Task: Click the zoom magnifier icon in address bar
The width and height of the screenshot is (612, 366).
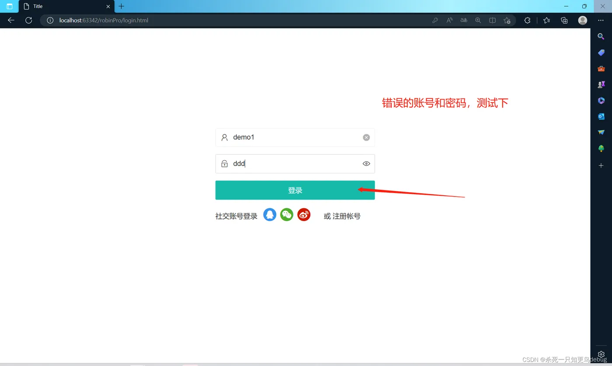Action: click(x=478, y=20)
